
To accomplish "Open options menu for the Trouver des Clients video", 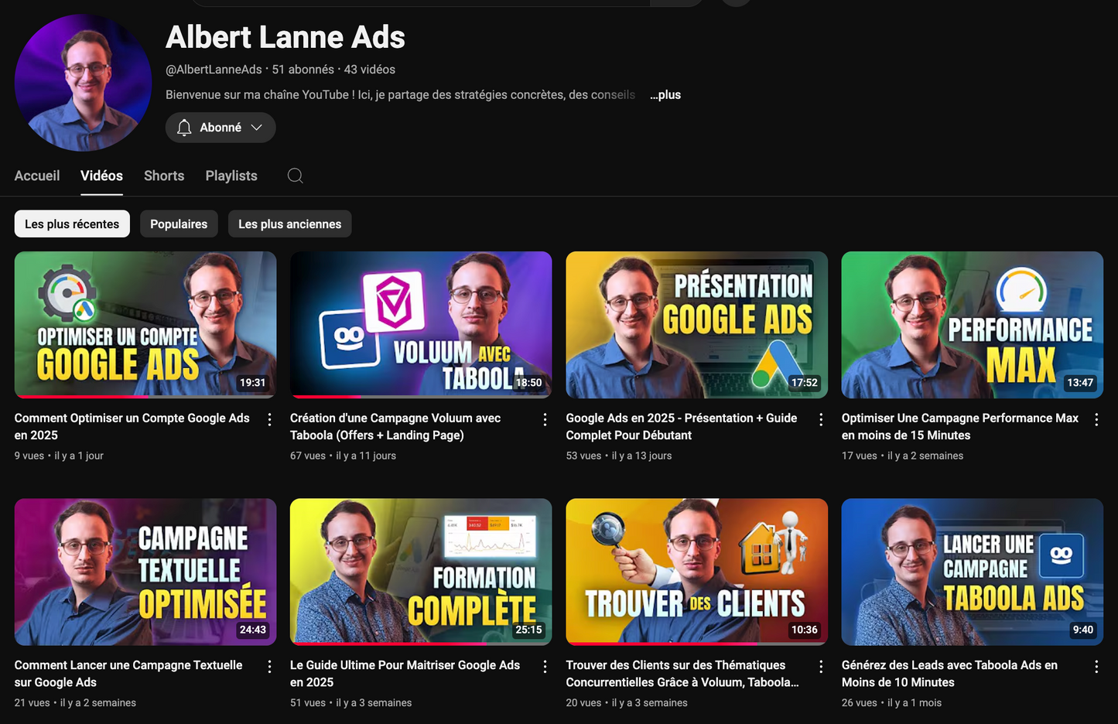I will pyautogui.click(x=821, y=665).
